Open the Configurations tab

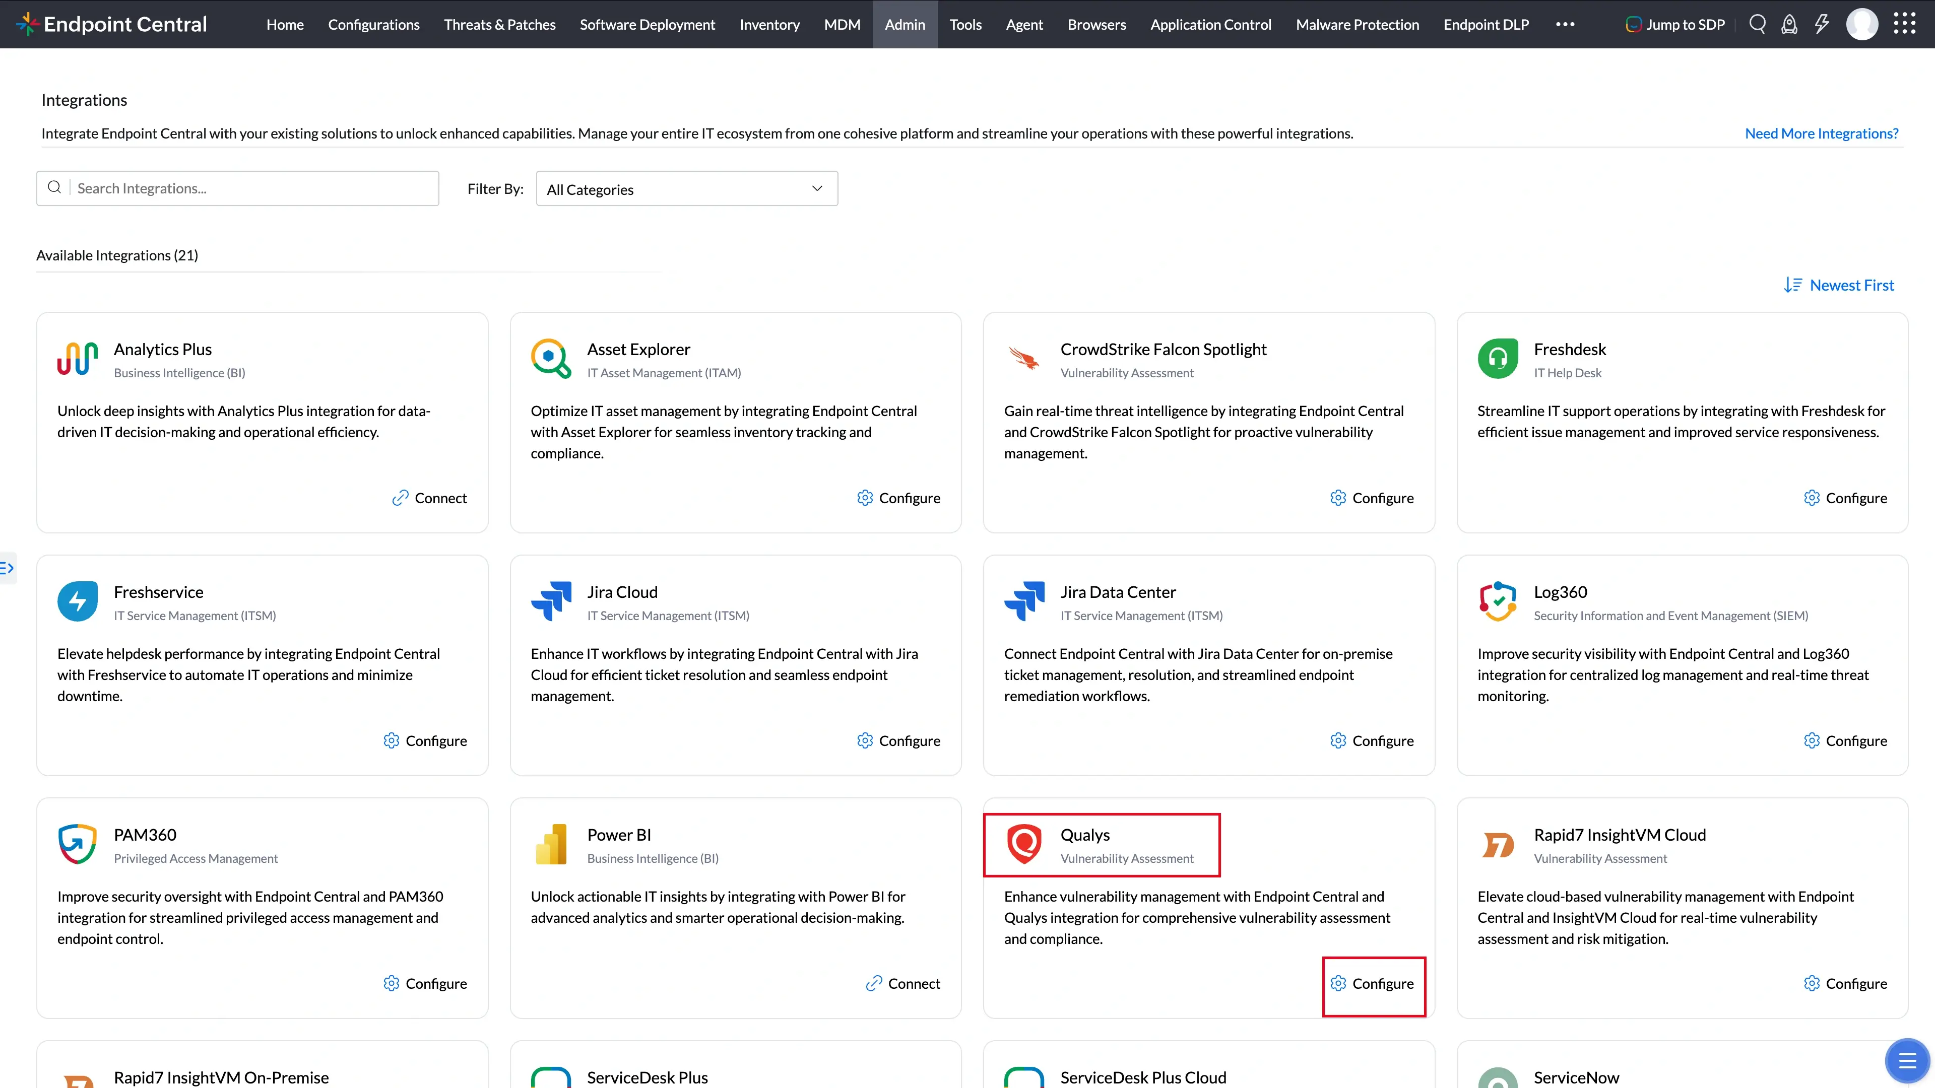pos(373,24)
